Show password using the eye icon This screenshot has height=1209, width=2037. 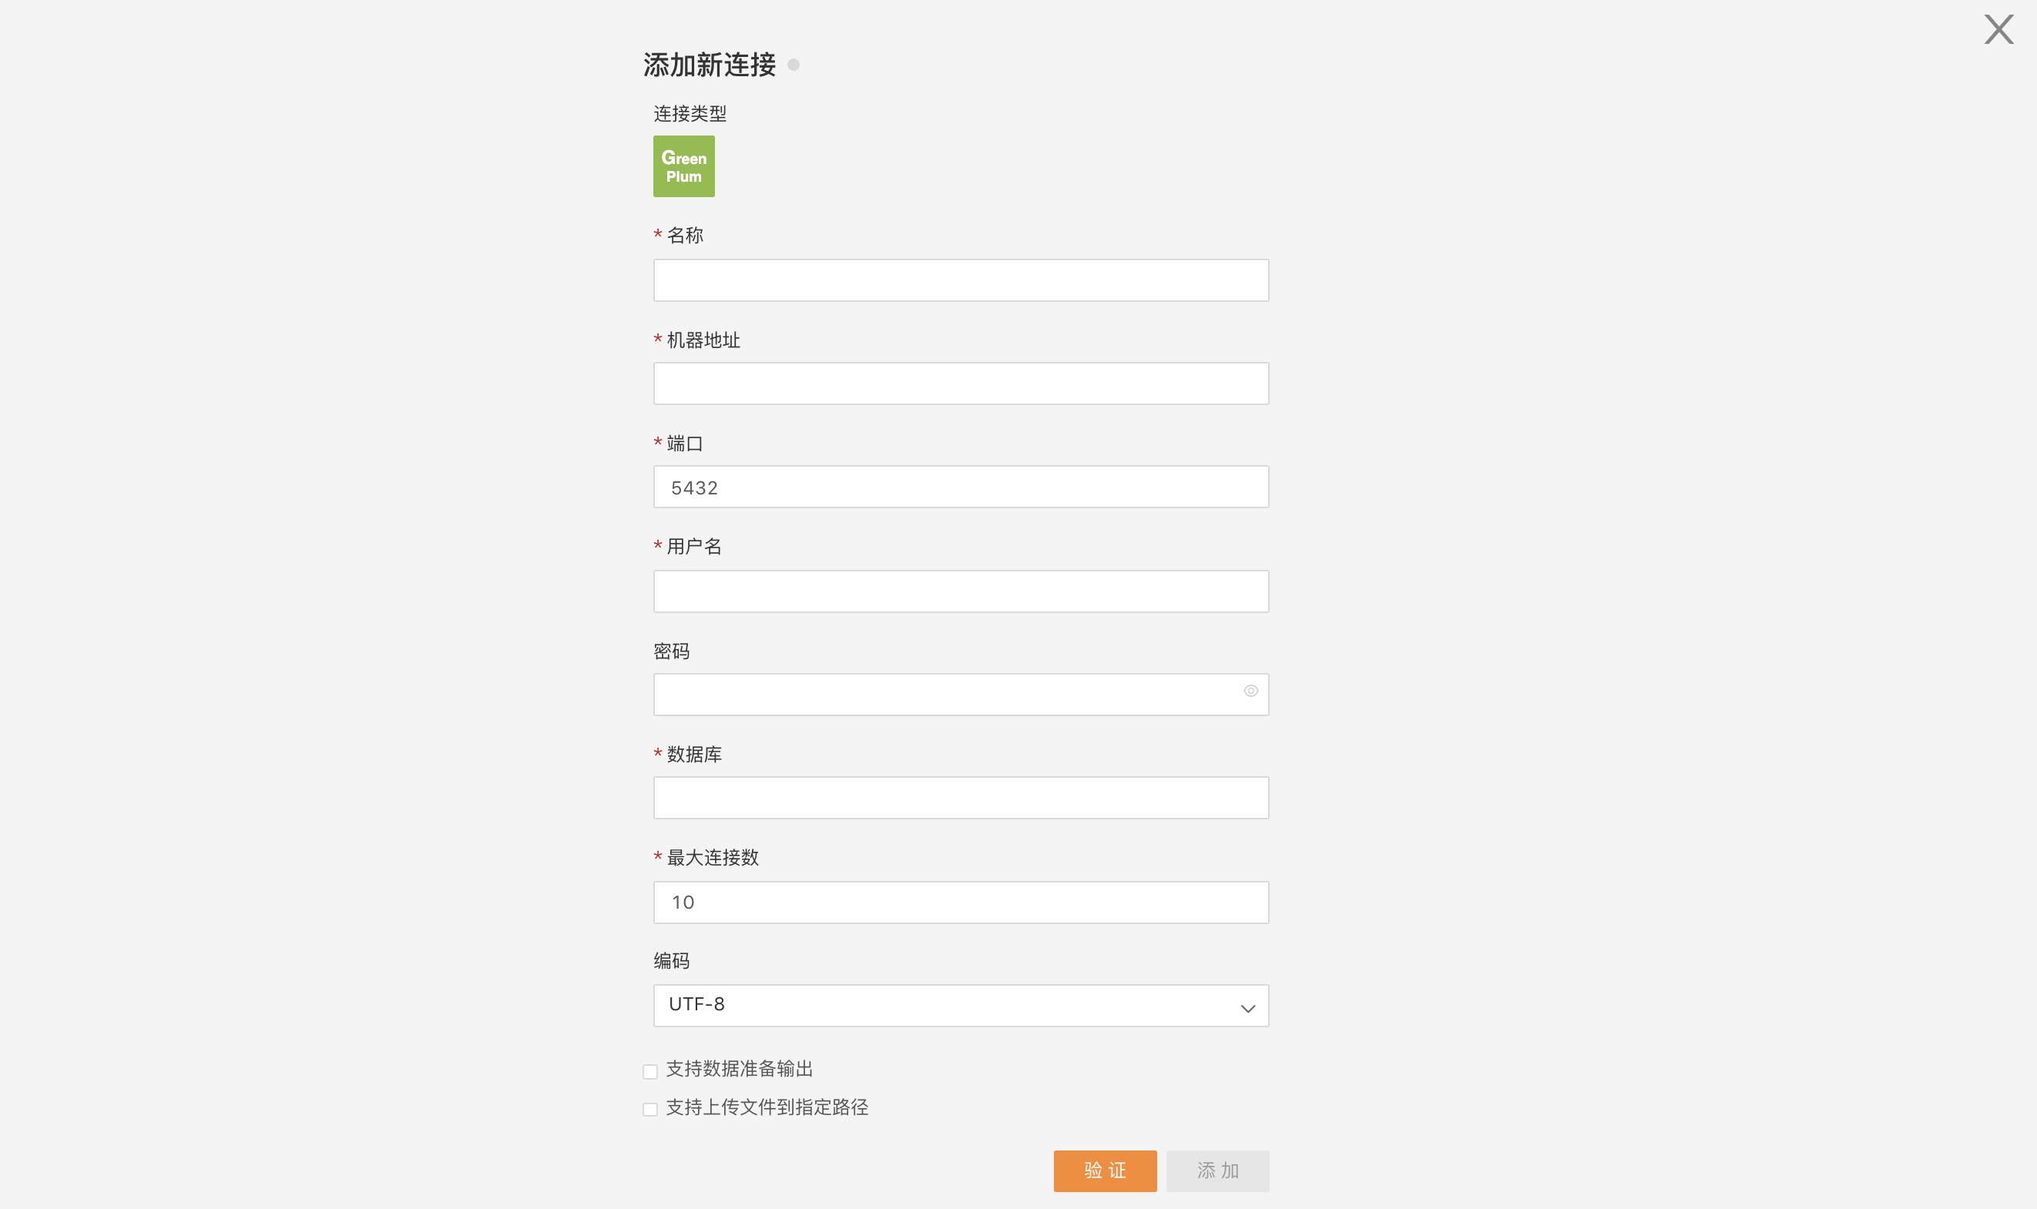coord(1250,691)
